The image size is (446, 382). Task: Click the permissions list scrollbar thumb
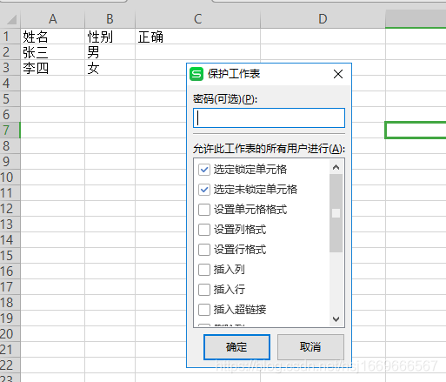pyautogui.click(x=336, y=213)
